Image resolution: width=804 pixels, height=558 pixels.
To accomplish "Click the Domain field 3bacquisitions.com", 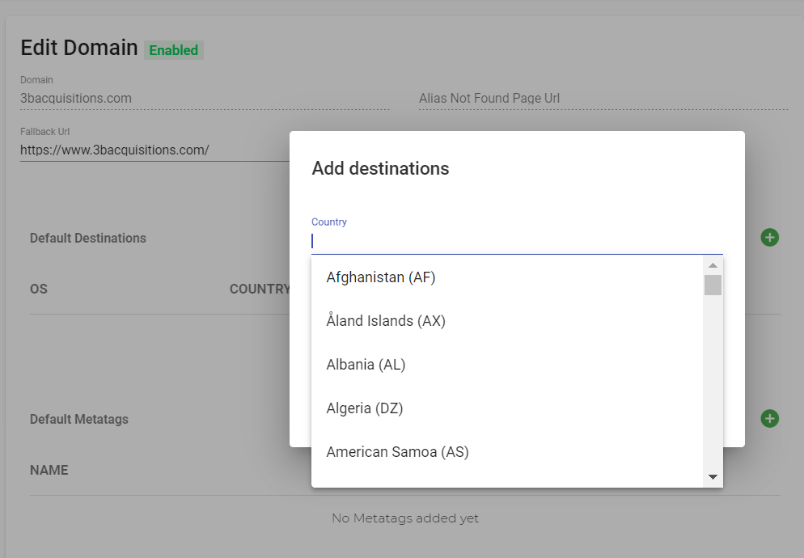I will 205,99.
